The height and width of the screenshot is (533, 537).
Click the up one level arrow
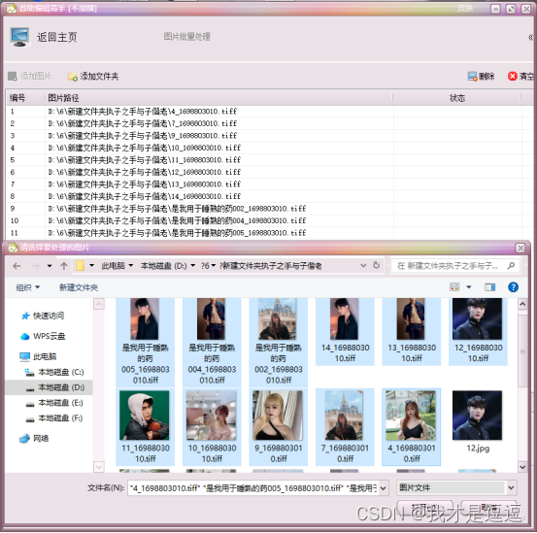tap(64, 266)
